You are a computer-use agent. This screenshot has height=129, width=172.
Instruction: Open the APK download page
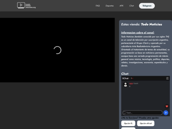(x=121, y=6)
